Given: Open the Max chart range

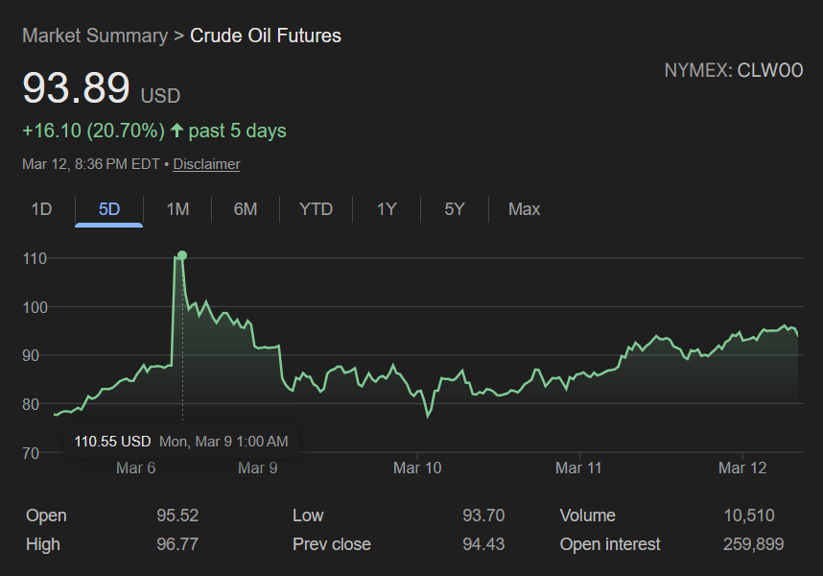Looking at the screenshot, I should 524,209.
